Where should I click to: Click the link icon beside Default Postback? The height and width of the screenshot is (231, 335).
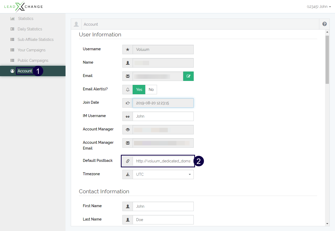pos(128,161)
